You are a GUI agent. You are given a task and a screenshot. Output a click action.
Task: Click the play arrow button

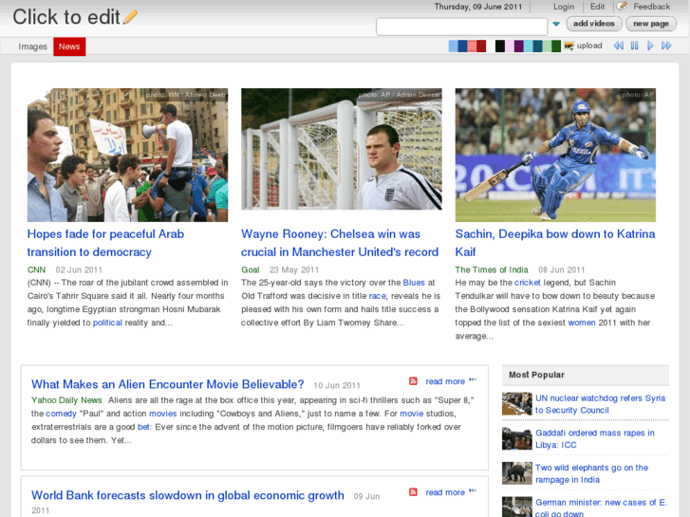pos(650,46)
